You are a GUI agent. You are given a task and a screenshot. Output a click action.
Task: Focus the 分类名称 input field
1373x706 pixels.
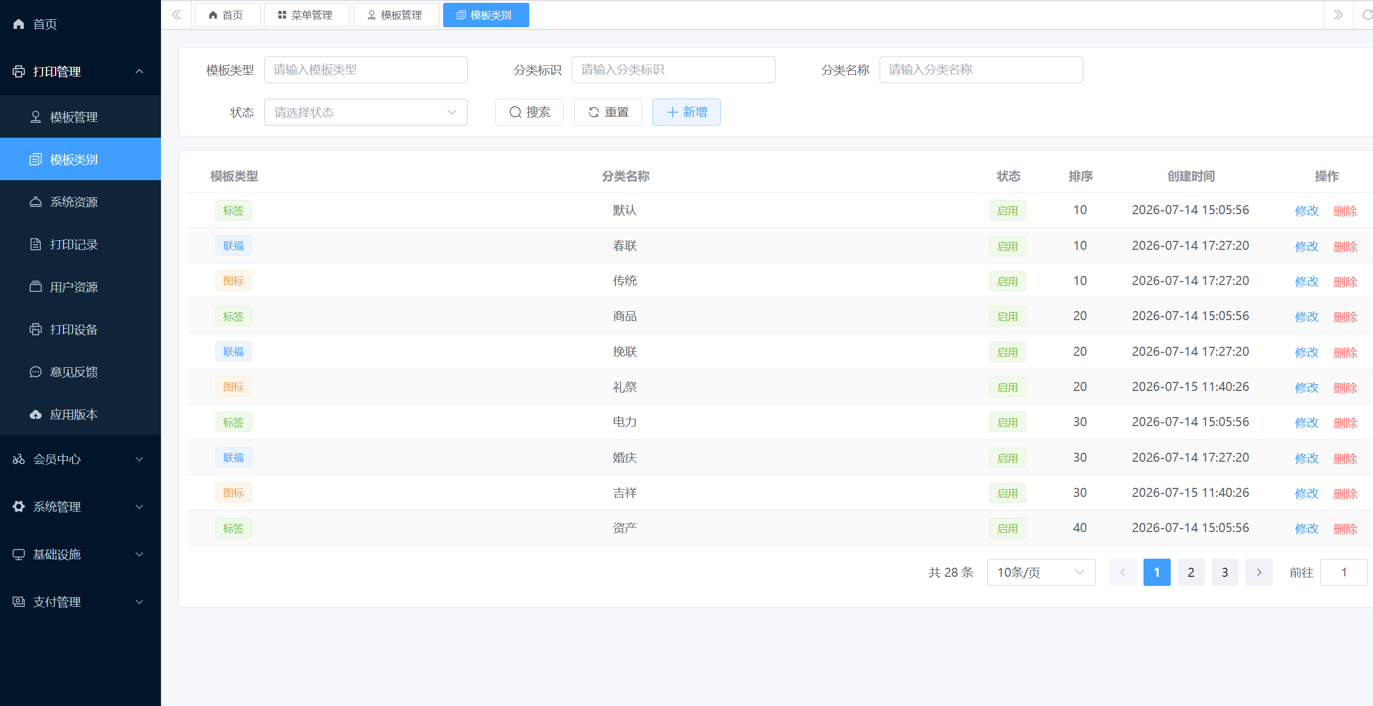click(x=981, y=70)
